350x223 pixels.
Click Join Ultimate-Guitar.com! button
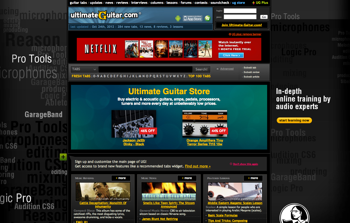click(x=242, y=25)
